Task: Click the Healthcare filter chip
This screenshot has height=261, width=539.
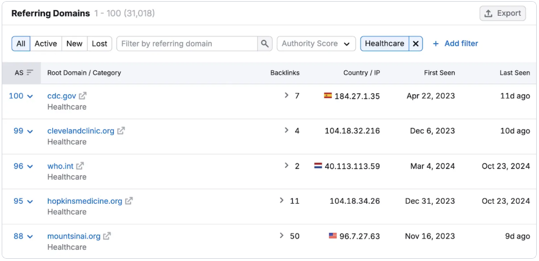Action: point(385,44)
